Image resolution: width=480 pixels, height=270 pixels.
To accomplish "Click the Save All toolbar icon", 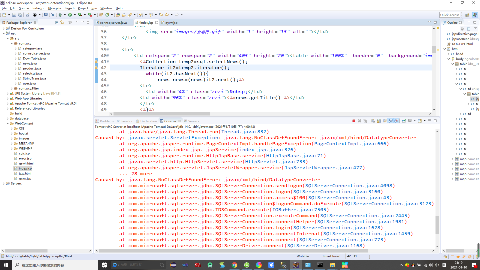I will [x=20, y=15].
